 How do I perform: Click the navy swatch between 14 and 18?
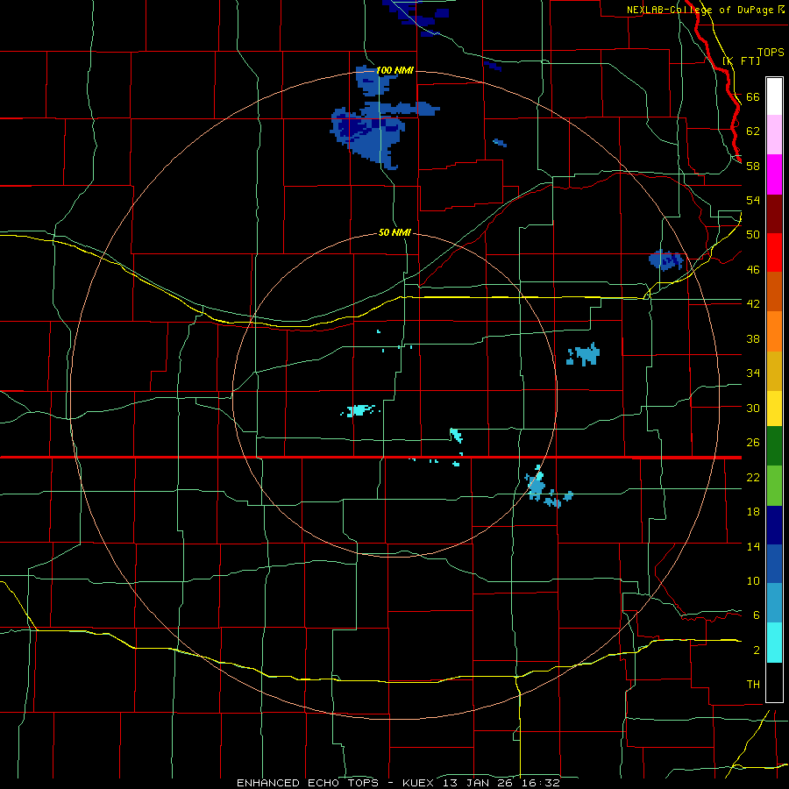coord(774,525)
